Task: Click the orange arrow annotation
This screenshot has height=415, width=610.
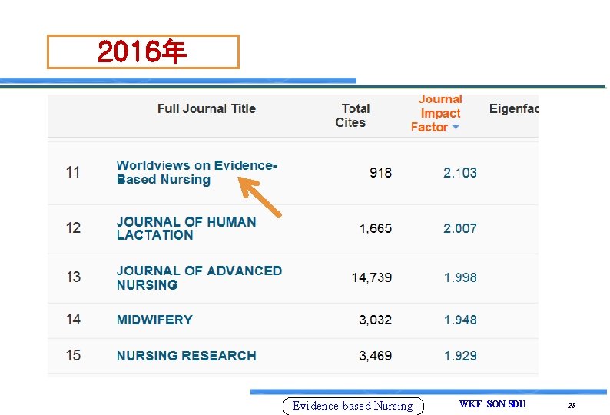Action: [259, 197]
